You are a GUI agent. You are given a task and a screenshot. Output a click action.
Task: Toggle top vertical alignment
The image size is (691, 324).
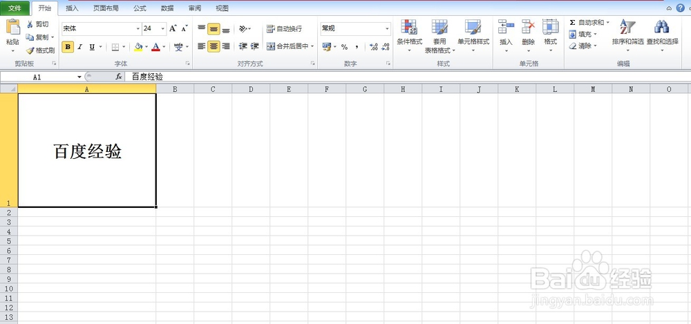201,29
